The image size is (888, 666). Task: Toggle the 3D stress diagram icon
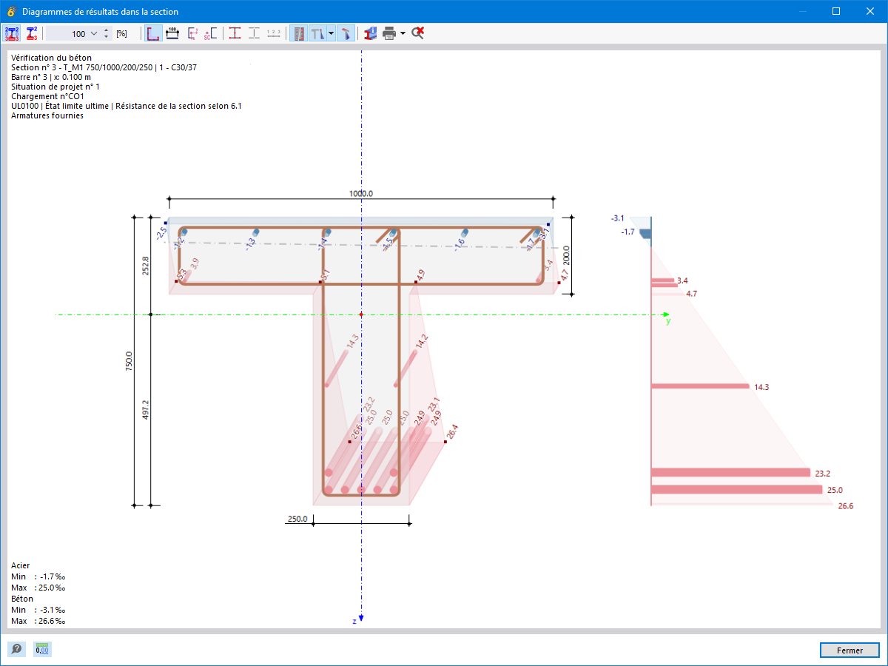(x=346, y=33)
